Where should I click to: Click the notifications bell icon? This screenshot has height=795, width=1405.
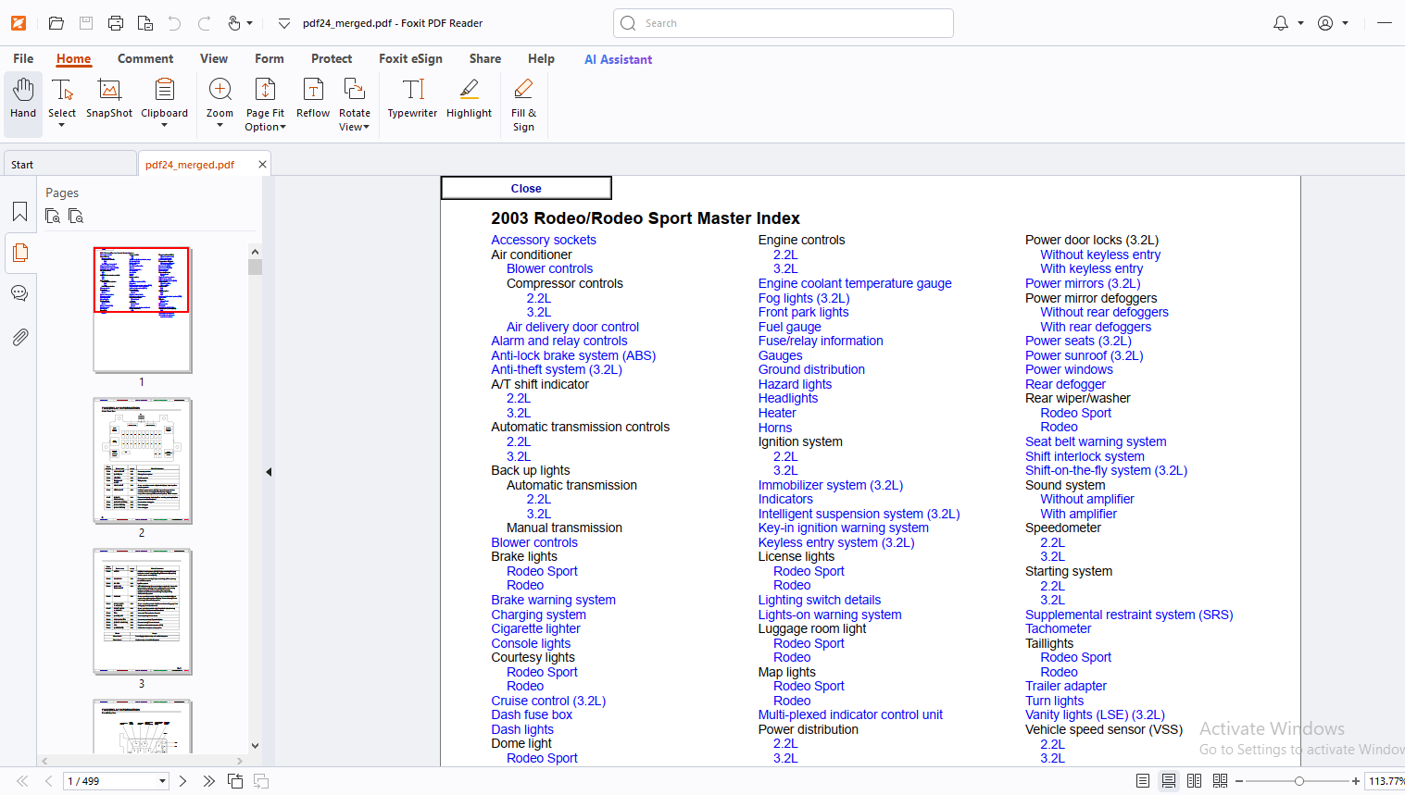coord(1281,23)
